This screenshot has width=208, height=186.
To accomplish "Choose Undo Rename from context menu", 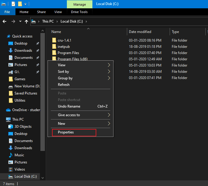I will (x=81, y=106).
